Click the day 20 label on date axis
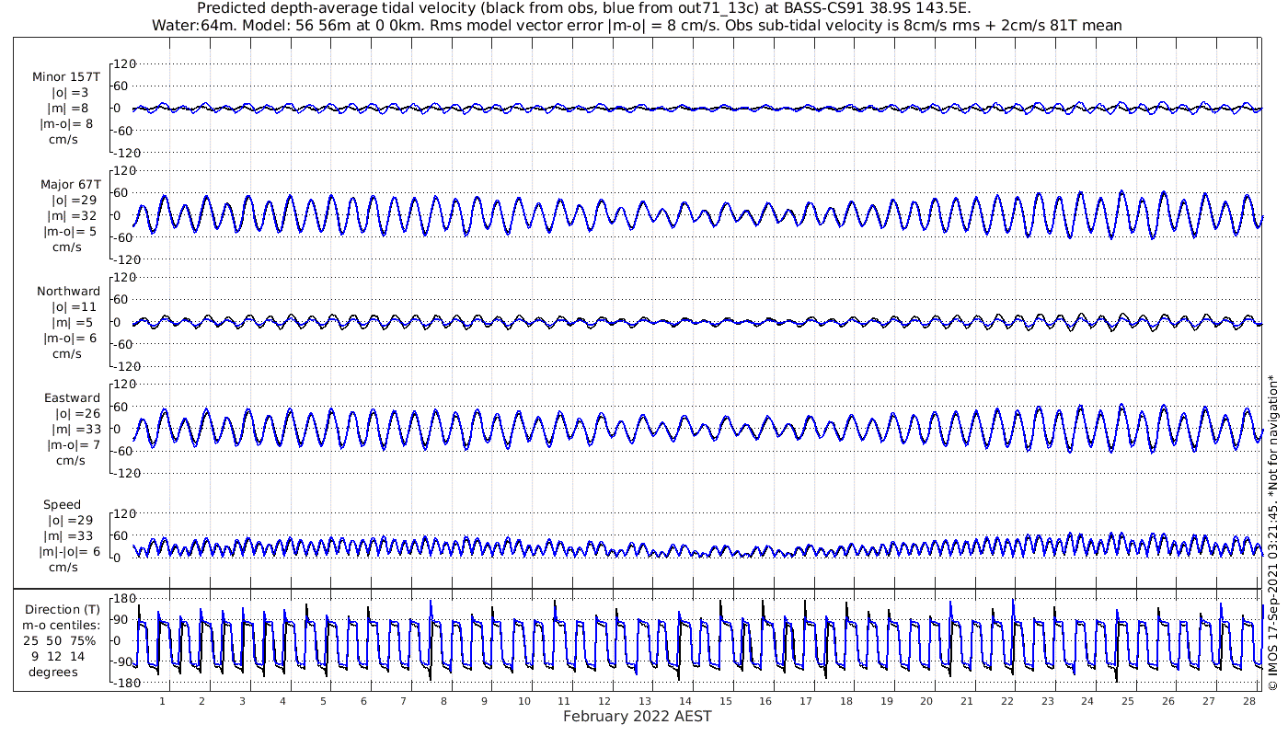 [x=926, y=700]
